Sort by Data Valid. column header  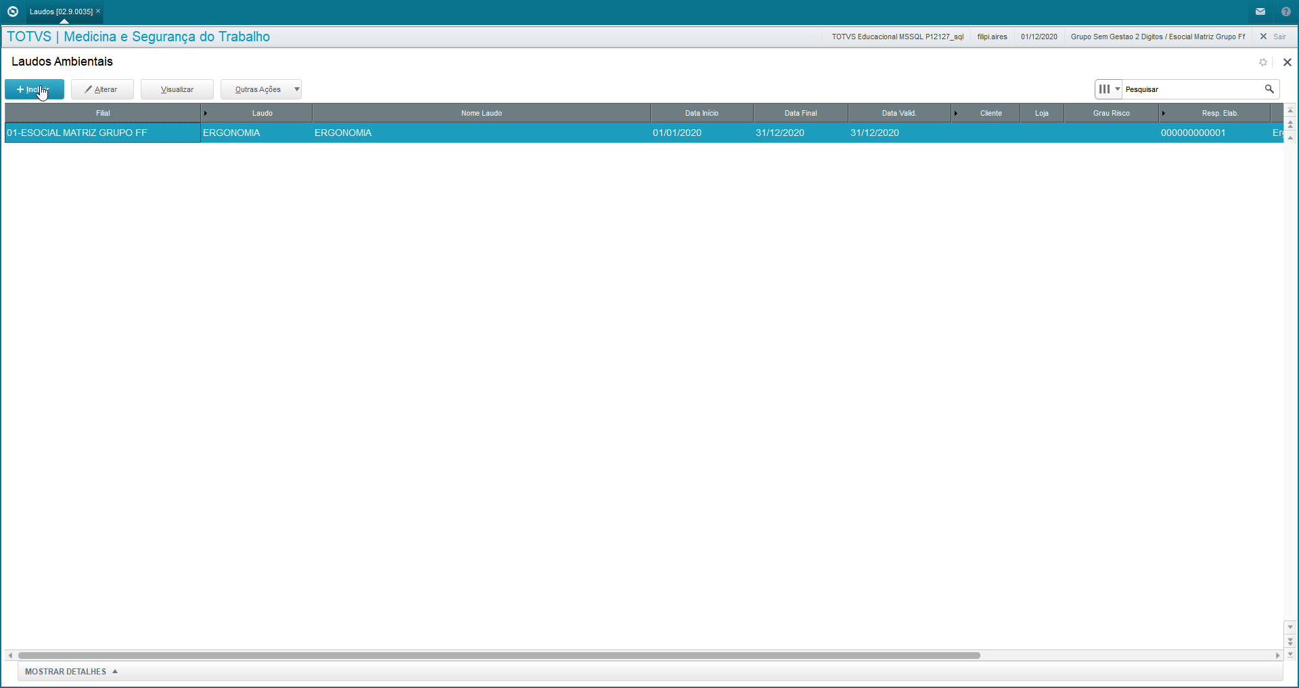click(x=899, y=113)
